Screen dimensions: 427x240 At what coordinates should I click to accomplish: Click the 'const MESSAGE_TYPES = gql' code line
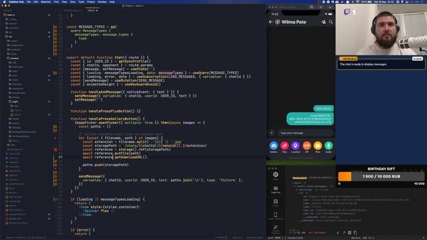point(92,27)
